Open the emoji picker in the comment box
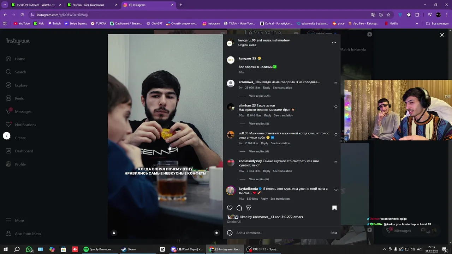Viewport: 452px width, 254px height. (x=230, y=233)
